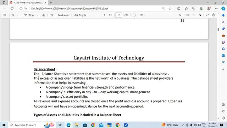
Task: Save as with annotations icon
Action: click(x=200, y=15)
